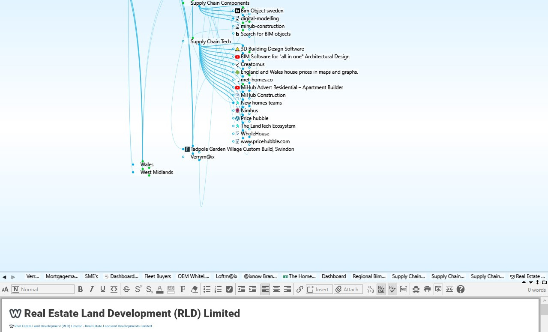The image size is (548, 332).
Task: Open 3D Building Design Software thought
Action: 273,49
